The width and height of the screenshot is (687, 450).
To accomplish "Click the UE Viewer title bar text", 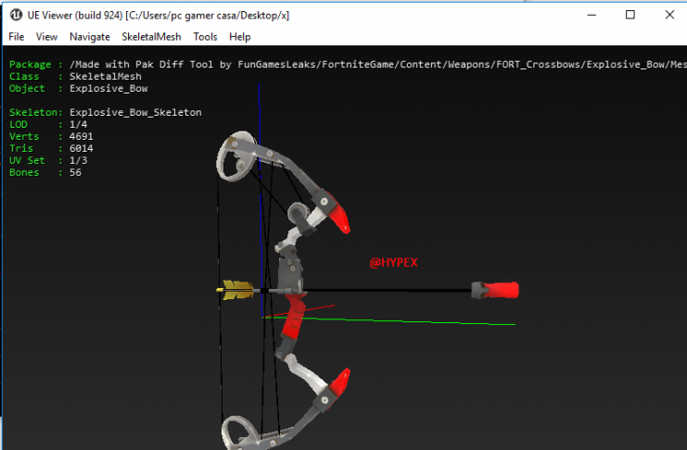I will pyautogui.click(x=159, y=16).
